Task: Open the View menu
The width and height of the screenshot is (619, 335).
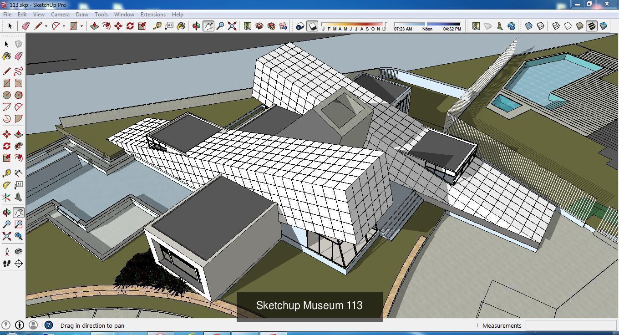Action: click(39, 15)
